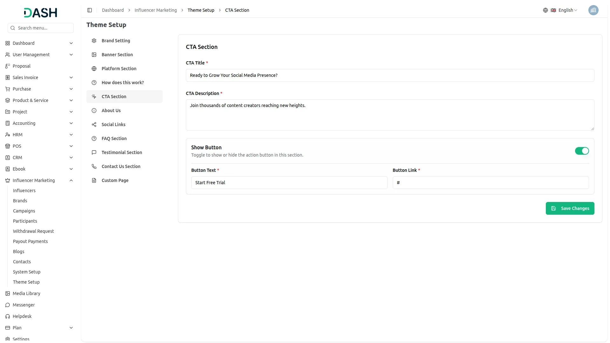Select the FAQ Section tab

tap(114, 138)
